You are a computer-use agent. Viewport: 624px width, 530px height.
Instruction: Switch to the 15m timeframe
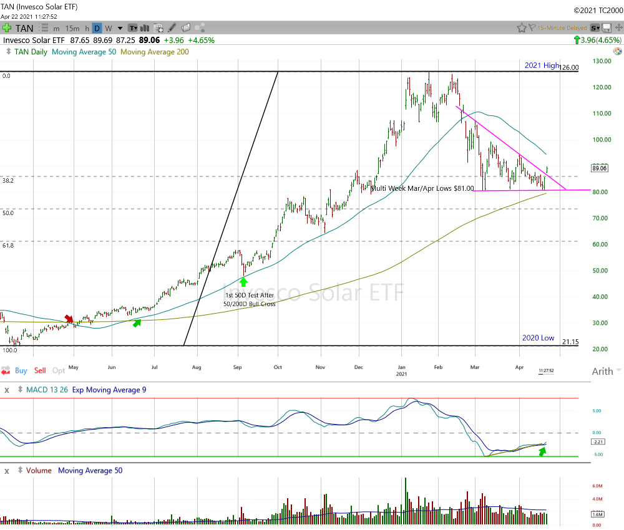(x=72, y=29)
